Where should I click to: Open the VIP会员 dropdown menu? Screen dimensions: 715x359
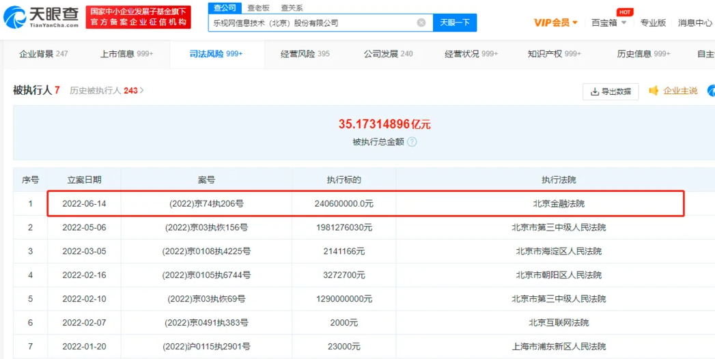pyautogui.click(x=555, y=23)
